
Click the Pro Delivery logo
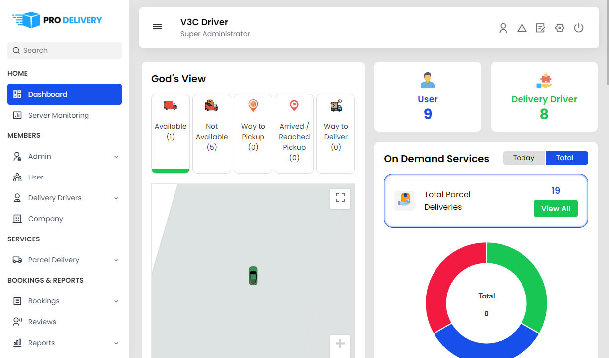coord(56,20)
